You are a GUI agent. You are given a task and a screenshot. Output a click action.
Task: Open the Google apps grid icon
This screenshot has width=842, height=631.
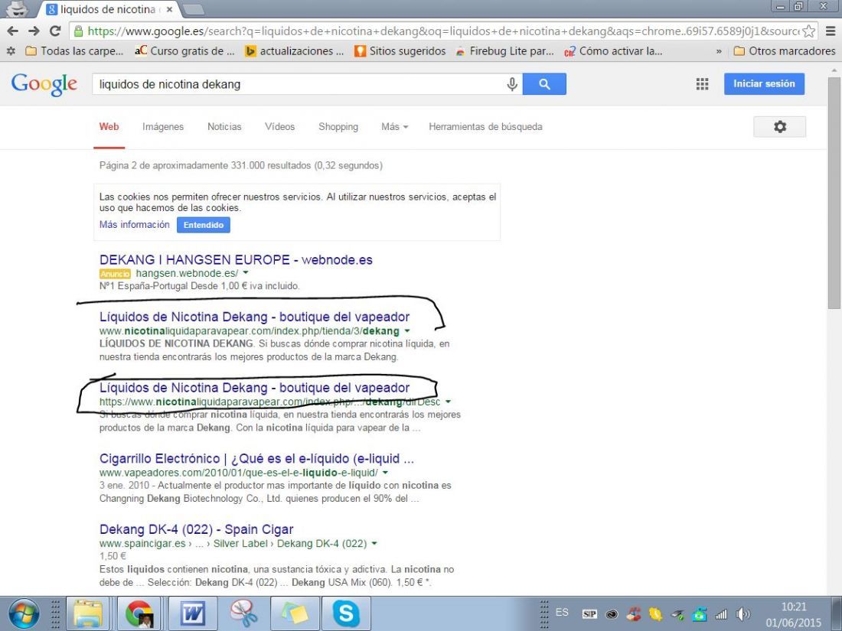tap(703, 83)
